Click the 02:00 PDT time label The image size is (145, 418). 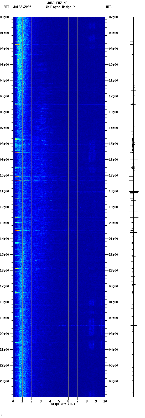click(x=4, y=49)
